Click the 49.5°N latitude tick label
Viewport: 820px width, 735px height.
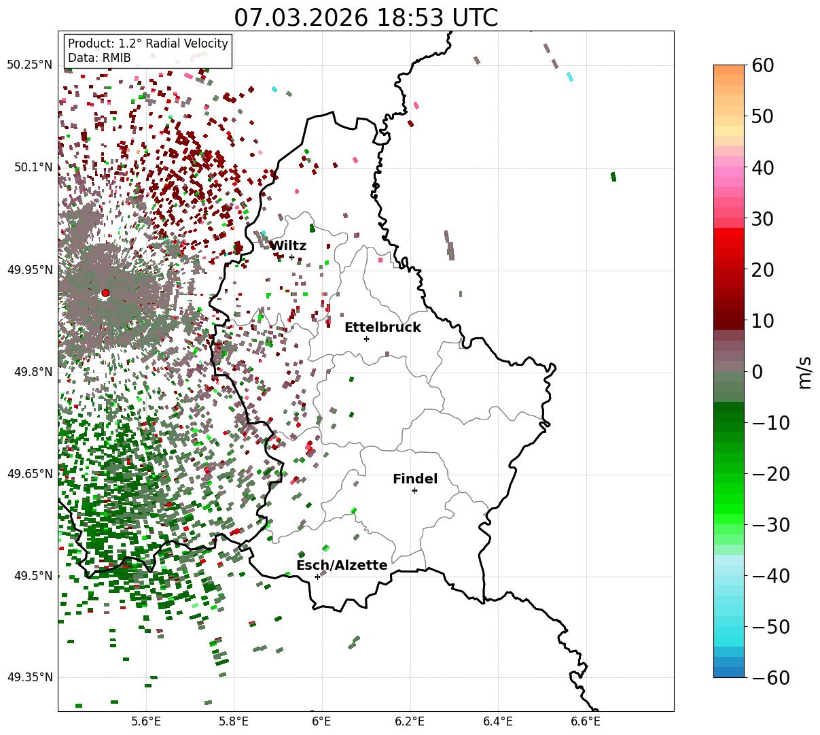click(x=33, y=576)
